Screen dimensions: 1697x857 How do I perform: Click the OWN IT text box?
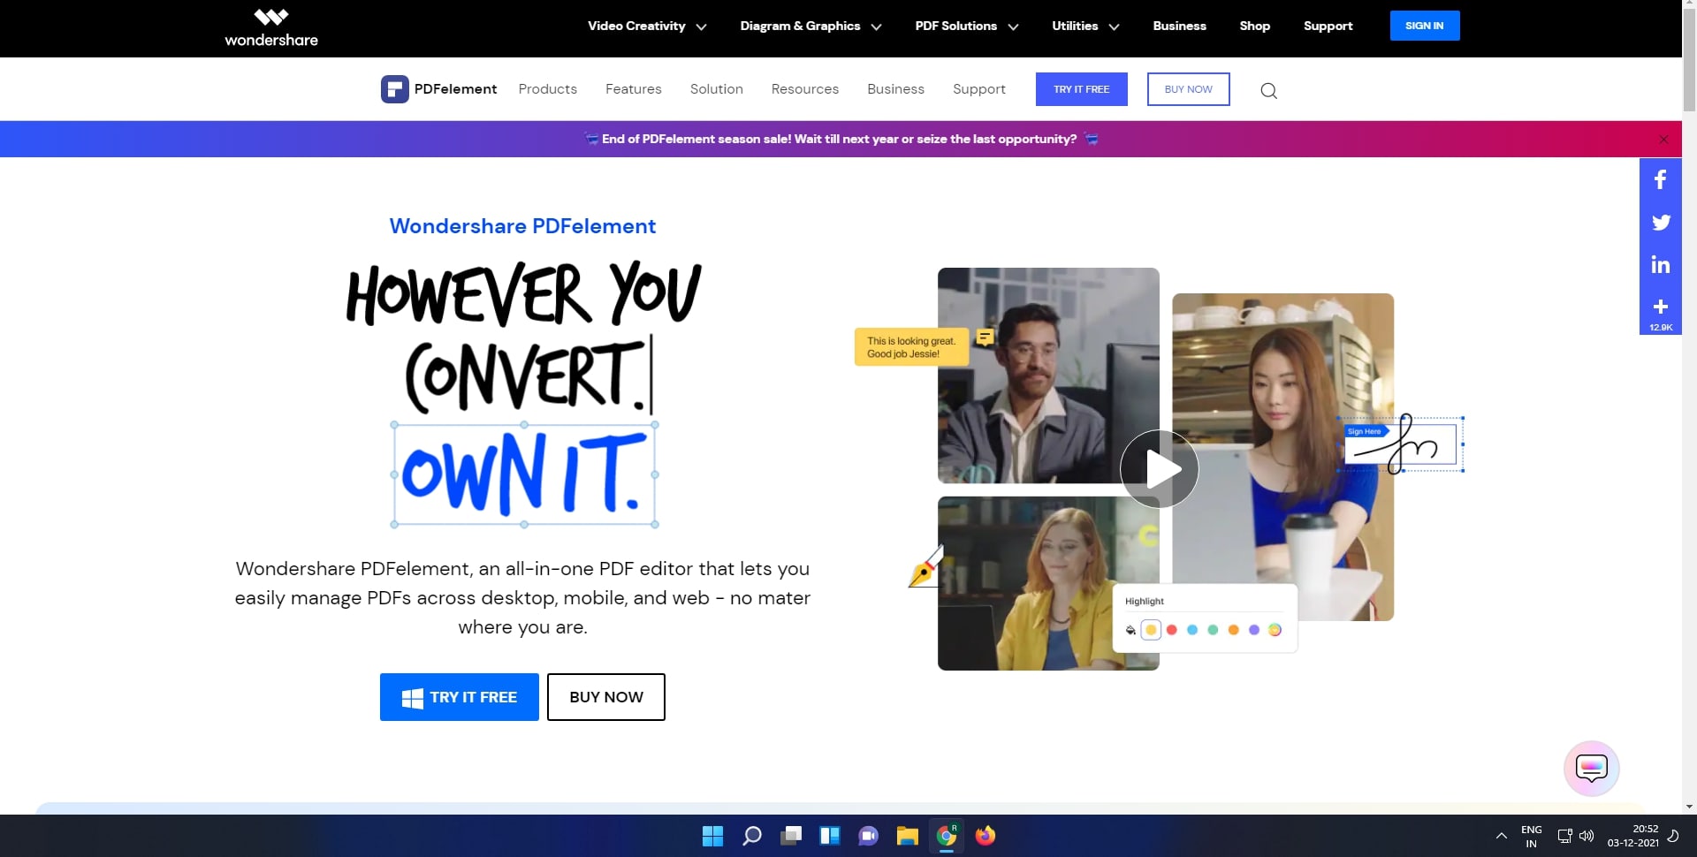click(x=524, y=474)
